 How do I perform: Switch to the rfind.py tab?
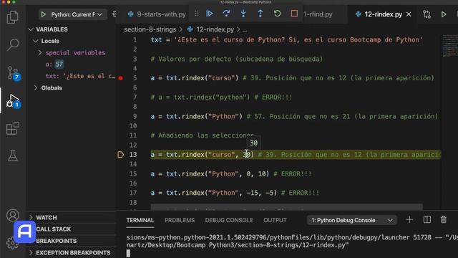[318, 14]
